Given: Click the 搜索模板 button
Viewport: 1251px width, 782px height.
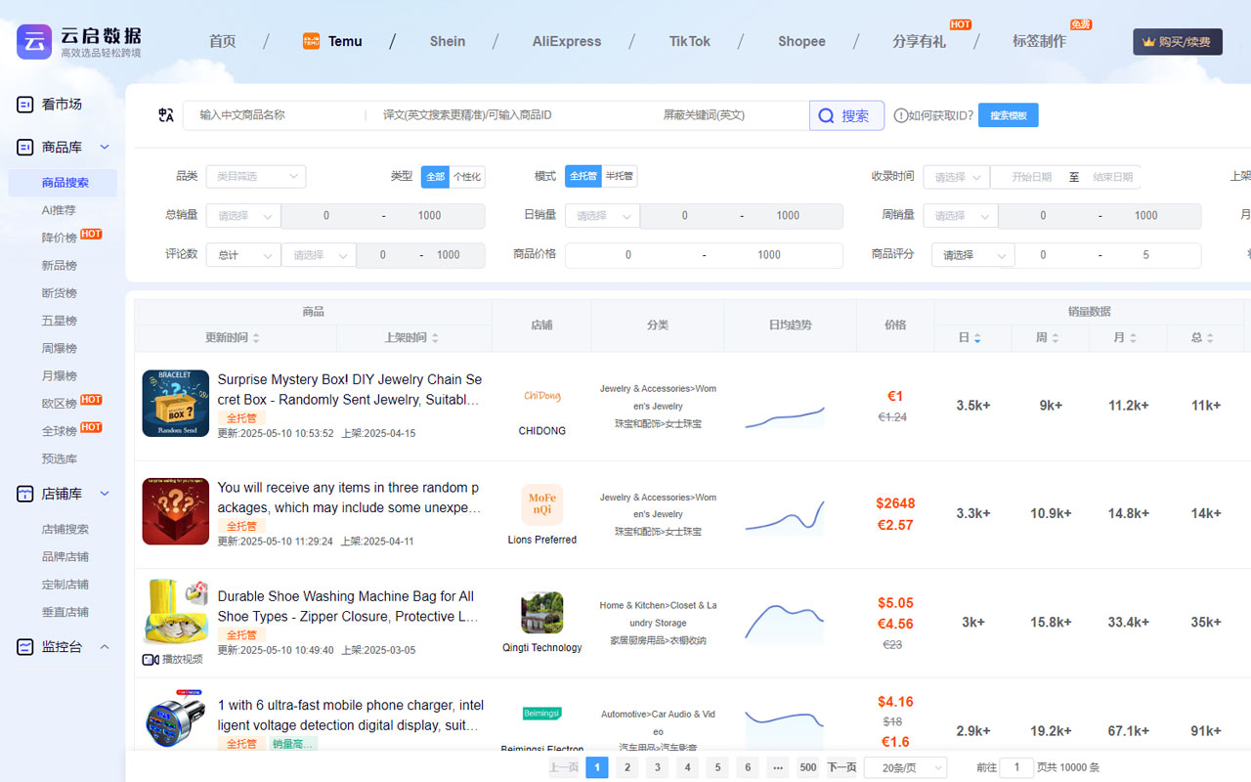Looking at the screenshot, I should click(1009, 115).
